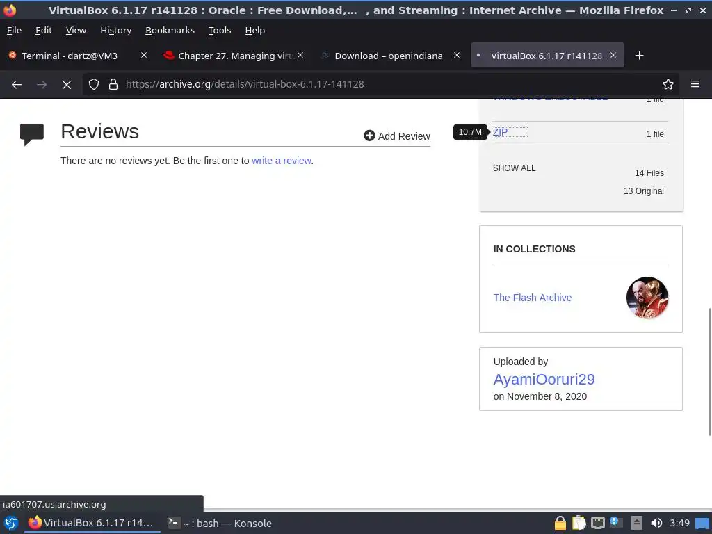Image resolution: width=712 pixels, height=534 pixels.
Task: Close the Download – openindiana tab
Action: click(457, 55)
